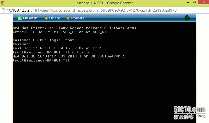209x123 pixels.
Task: Send Ctrl-Alt-Del via its label
Action: (x=31, y=18)
